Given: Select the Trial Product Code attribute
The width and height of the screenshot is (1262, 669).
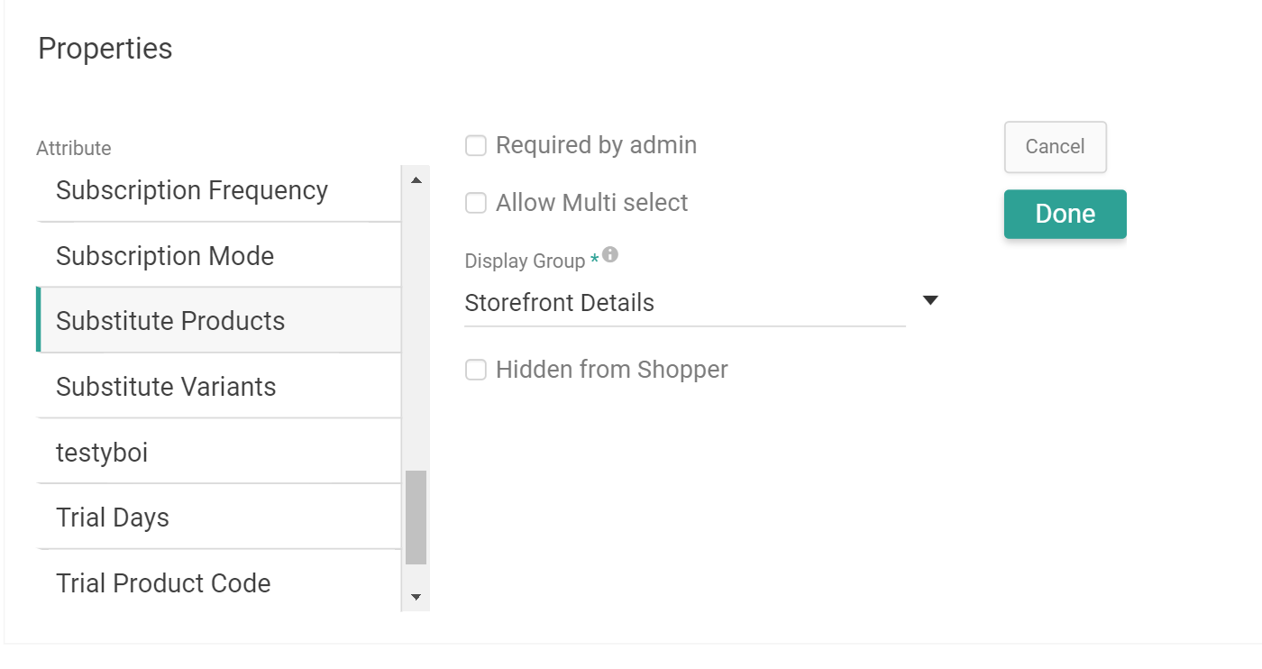Looking at the screenshot, I should 163,583.
